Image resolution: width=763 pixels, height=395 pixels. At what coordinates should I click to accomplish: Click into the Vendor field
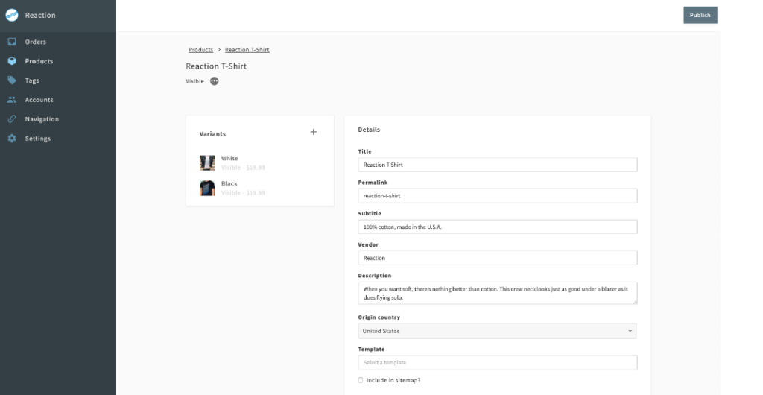pyautogui.click(x=497, y=258)
